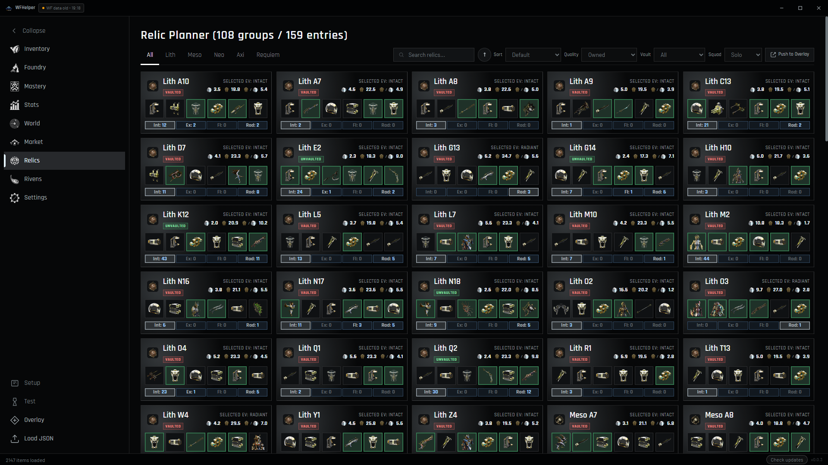Select Ex: 2 refinement on Lith A10
This screenshot has width=828, height=465.
pyautogui.click(x=191, y=125)
